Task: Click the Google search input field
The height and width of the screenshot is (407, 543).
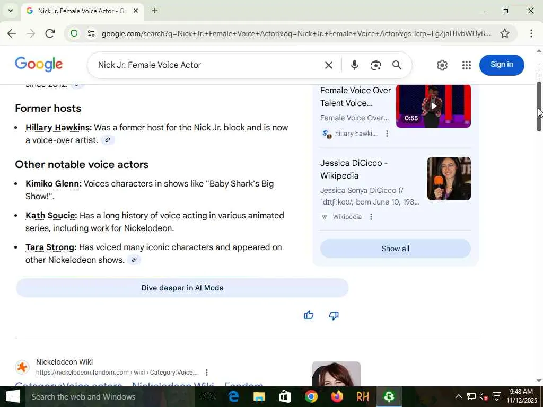Action: tap(208, 65)
